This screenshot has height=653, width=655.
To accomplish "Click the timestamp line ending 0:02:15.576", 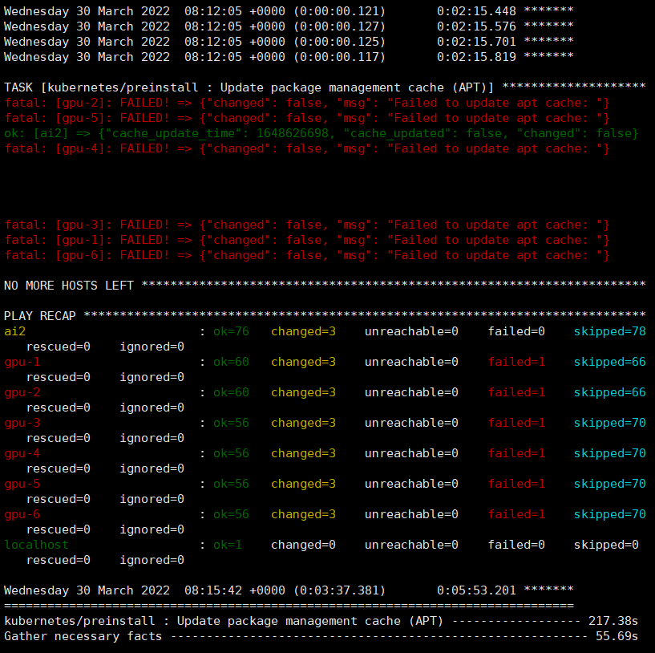I will pyautogui.click(x=289, y=26).
